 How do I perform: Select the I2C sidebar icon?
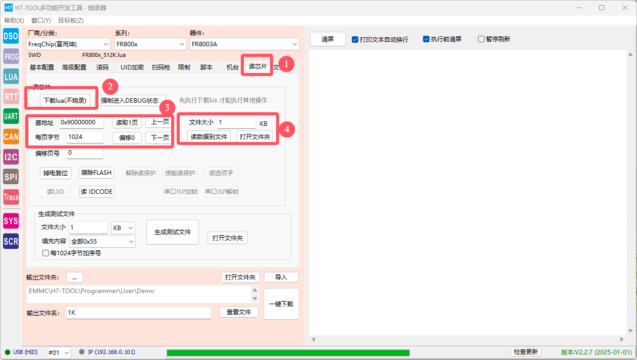[x=11, y=157]
